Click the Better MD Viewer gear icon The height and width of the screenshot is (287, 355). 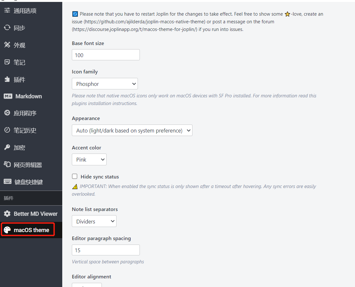(x=7, y=214)
